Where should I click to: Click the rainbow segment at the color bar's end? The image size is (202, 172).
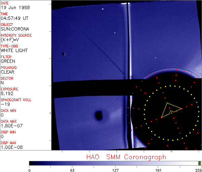coord(200,163)
